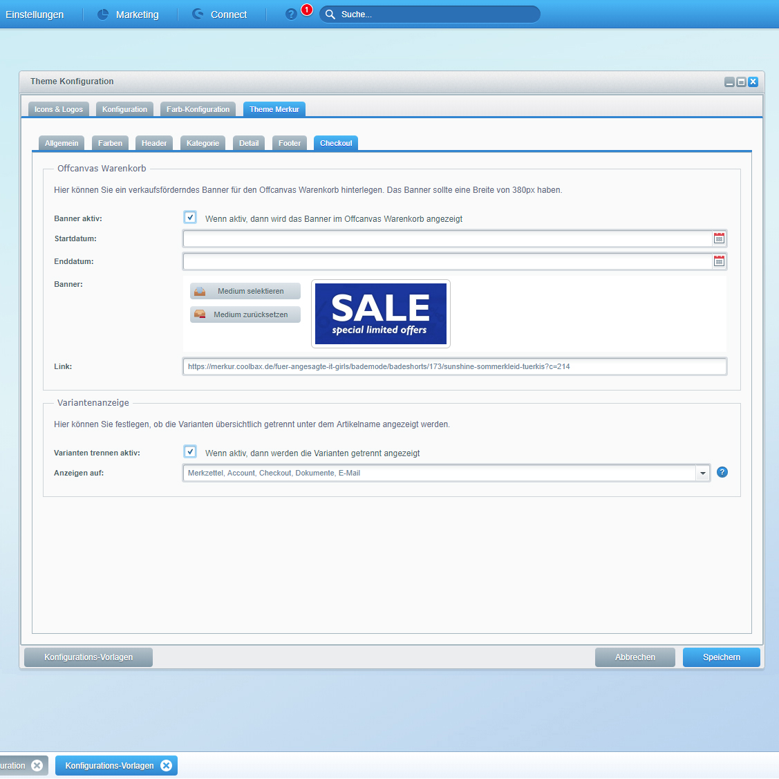779x779 pixels.
Task: Open the Startdatum calendar picker
Action: pyautogui.click(x=719, y=238)
